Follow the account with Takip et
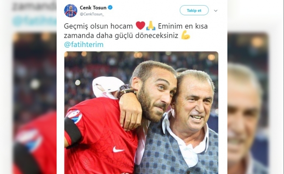Image resolution: width=284 pixels, height=174 pixels. point(194,10)
